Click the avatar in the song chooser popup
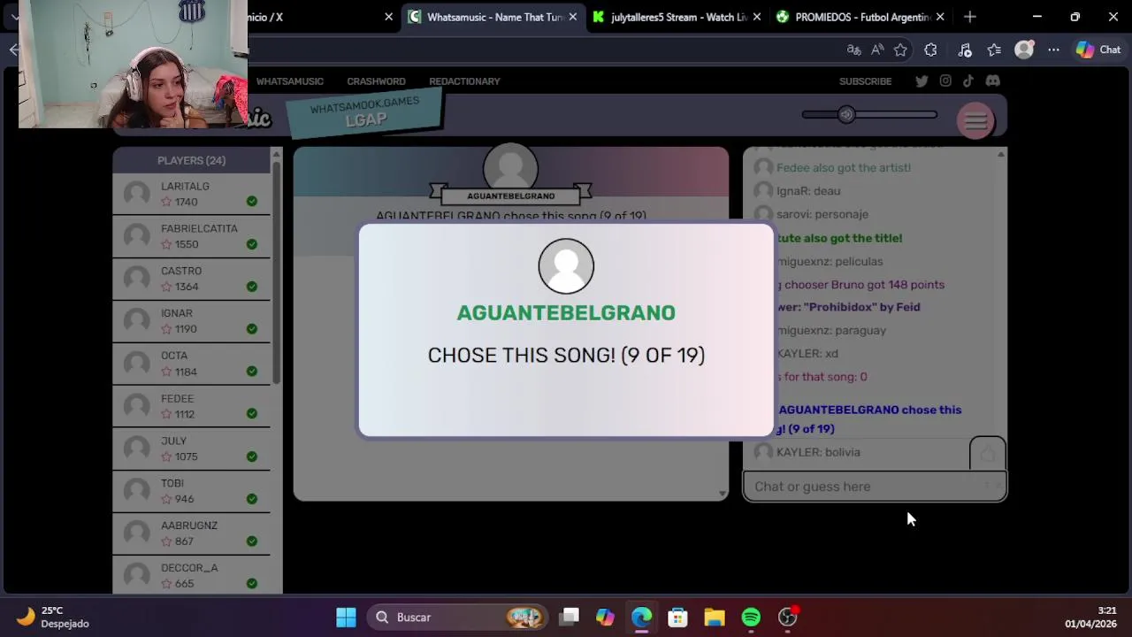The height and width of the screenshot is (637, 1132). point(566,266)
